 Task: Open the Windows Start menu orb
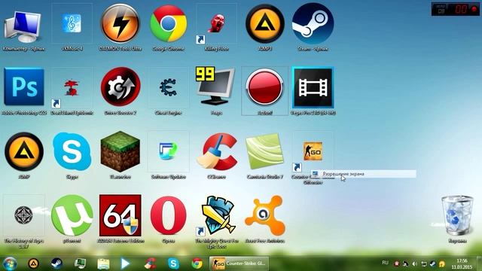tap(10, 263)
